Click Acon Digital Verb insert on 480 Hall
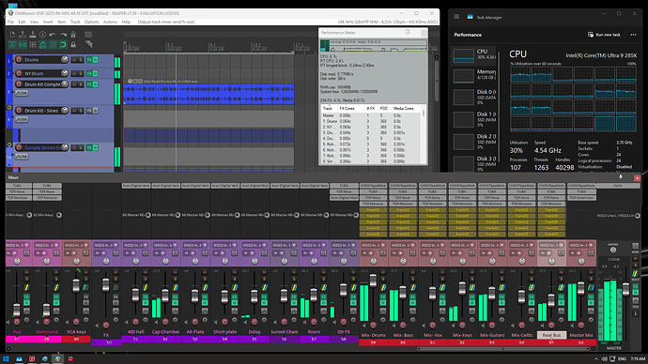This screenshot has width=648, height=364. pos(136,186)
